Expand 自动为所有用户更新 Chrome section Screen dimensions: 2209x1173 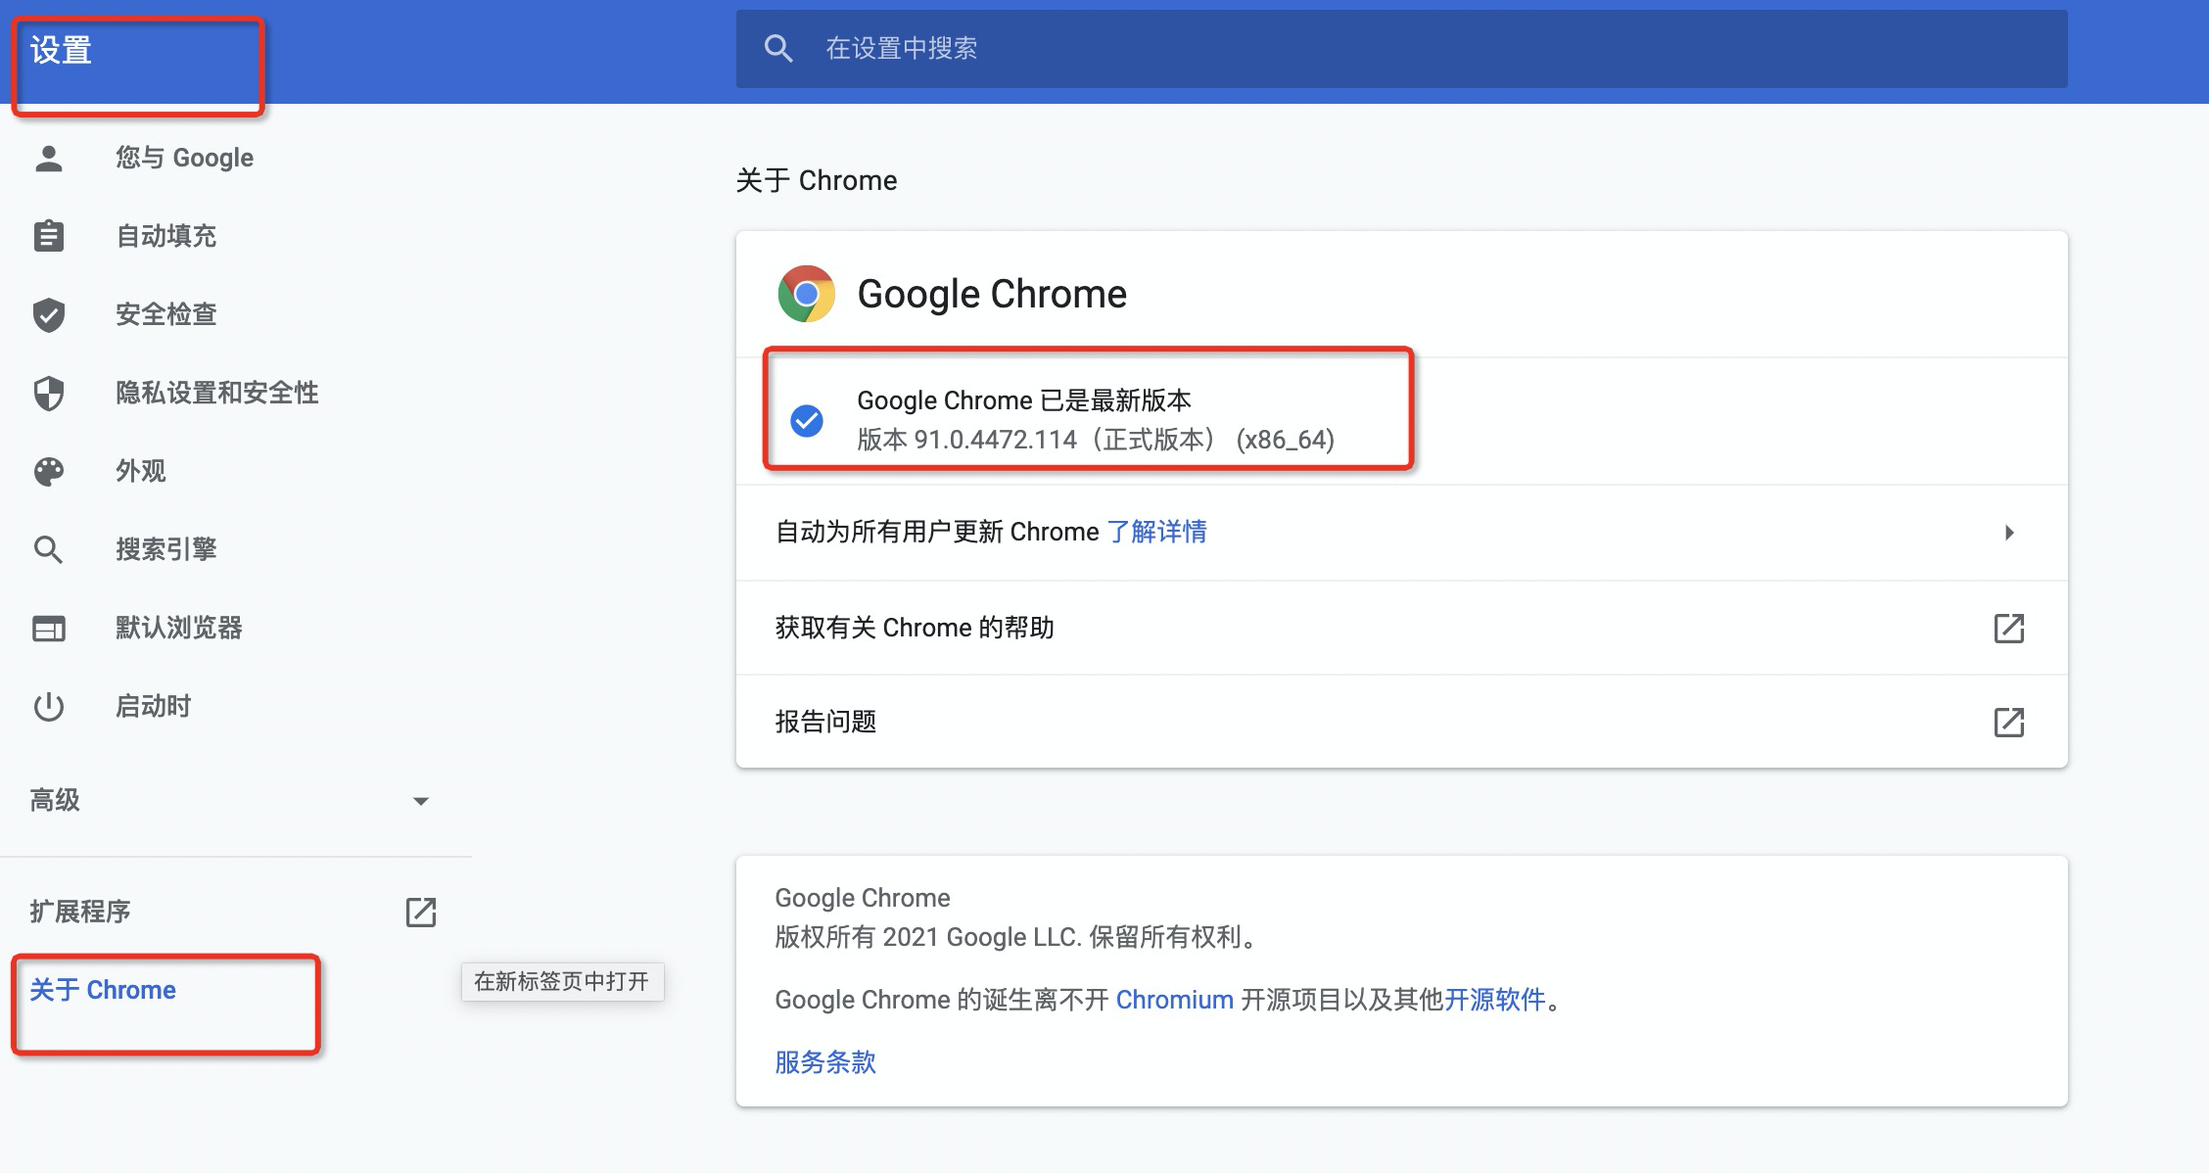[x=2010, y=532]
